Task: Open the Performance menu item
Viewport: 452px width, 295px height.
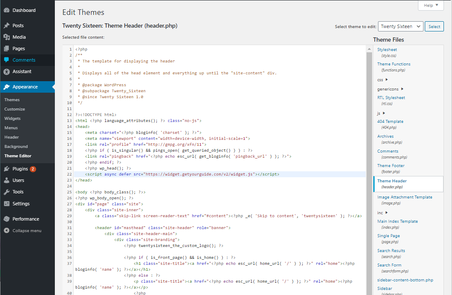Action: [x=27, y=219]
